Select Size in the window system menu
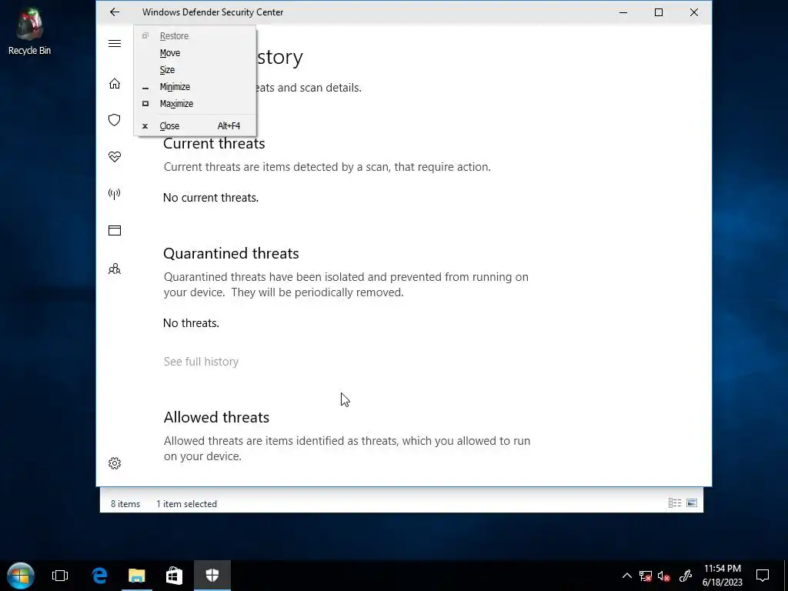 tap(195, 70)
